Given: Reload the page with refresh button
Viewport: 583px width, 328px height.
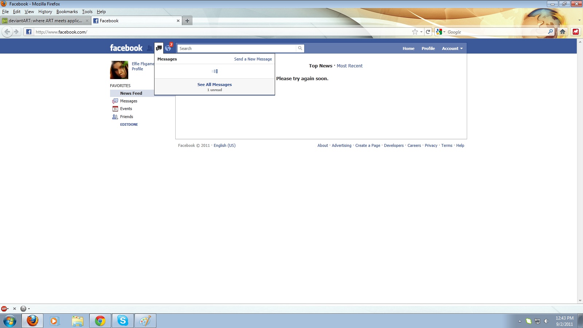Looking at the screenshot, I should click(428, 32).
